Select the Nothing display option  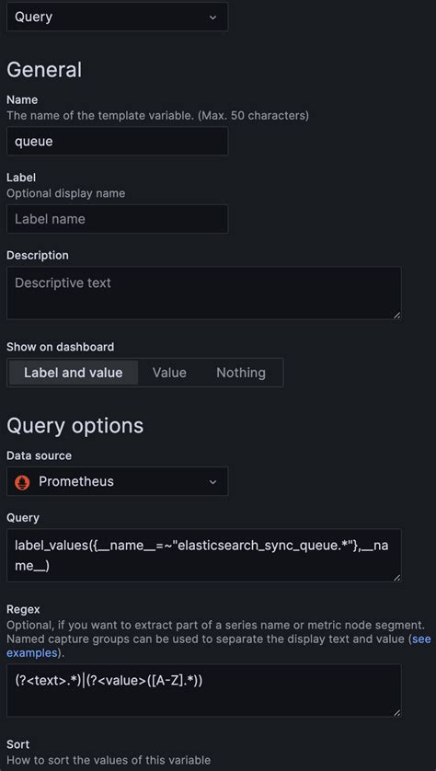241,373
